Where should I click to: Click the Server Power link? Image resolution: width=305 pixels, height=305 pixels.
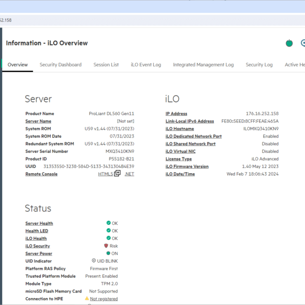[39, 254]
